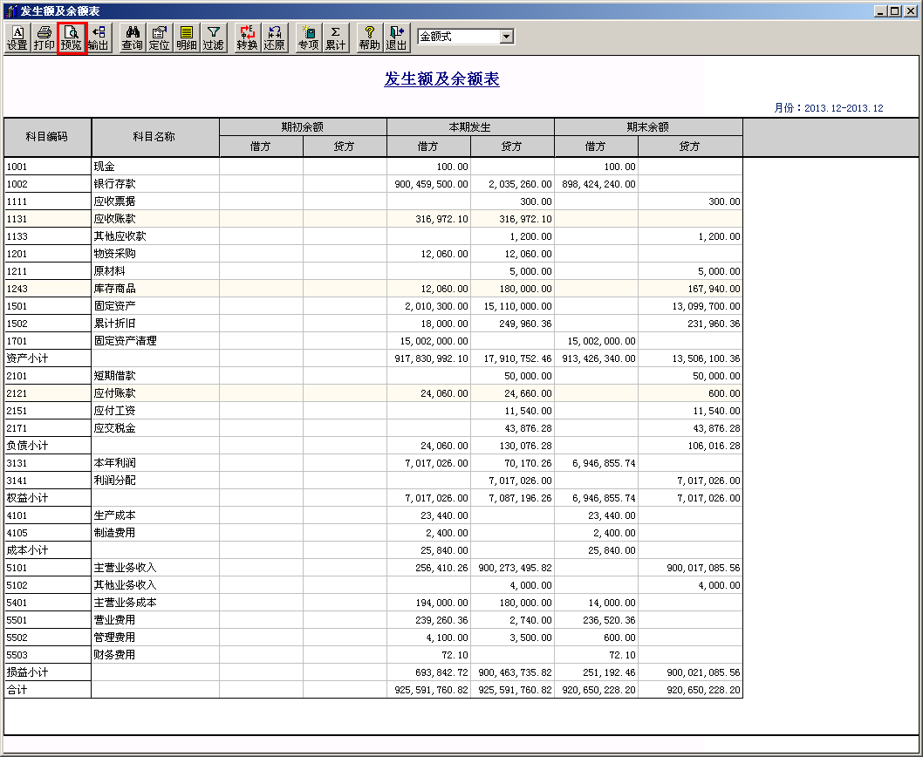The image size is (923, 757).
Task: Select the 管理费用 row
Action: (x=373, y=638)
